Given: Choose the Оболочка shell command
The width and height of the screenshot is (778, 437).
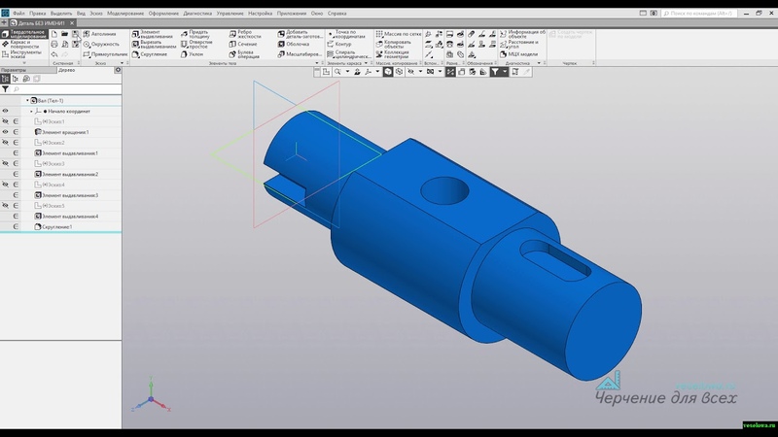Looking at the screenshot, I should [294, 44].
